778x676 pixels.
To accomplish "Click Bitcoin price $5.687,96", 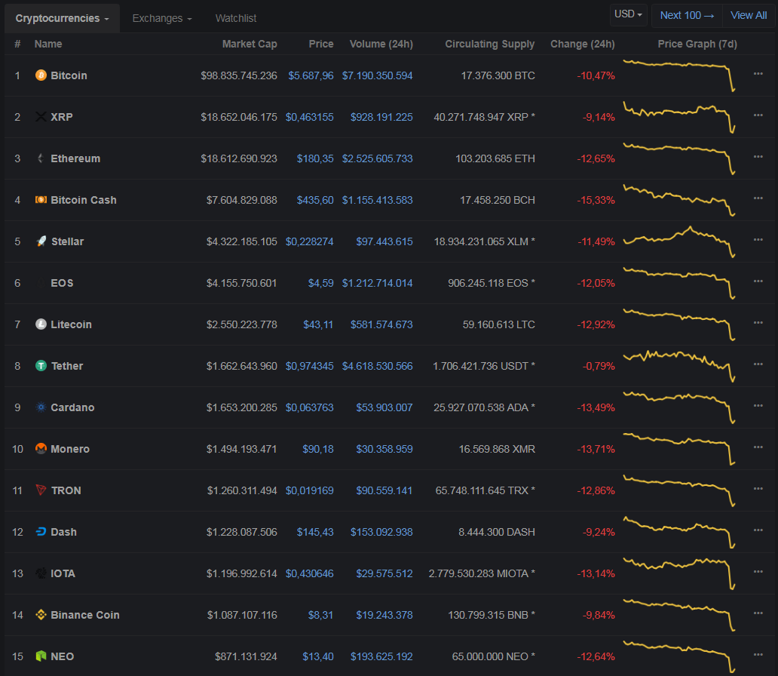I will [311, 75].
